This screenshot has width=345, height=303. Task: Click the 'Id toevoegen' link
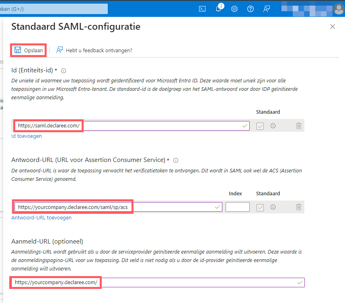(x=26, y=136)
